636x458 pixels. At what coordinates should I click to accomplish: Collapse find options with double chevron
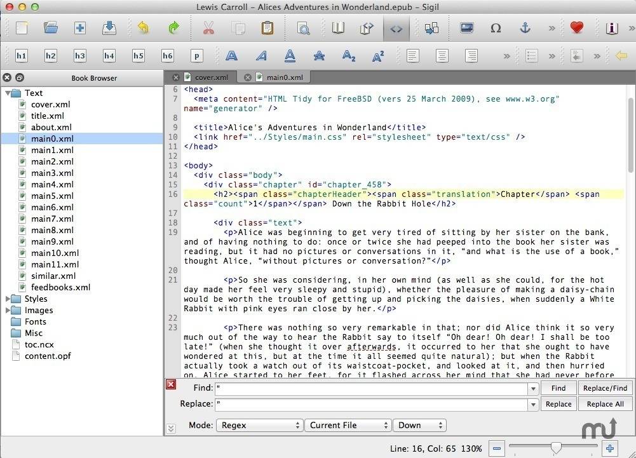(x=171, y=429)
